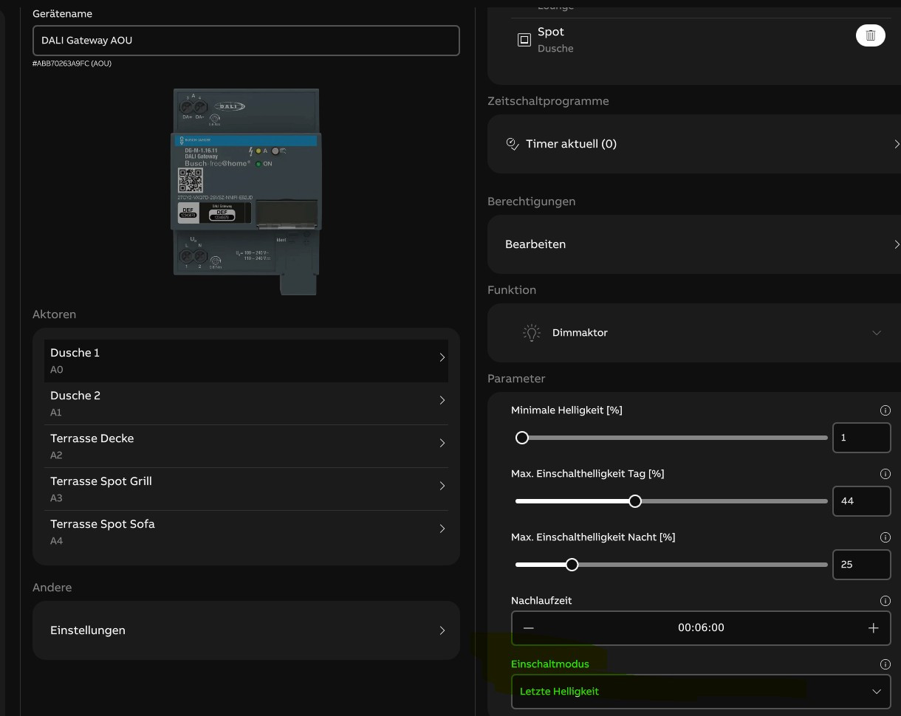This screenshot has height=716, width=901.
Task: Open Terrasse Spot Sofa actuator
Action: click(x=246, y=531)
